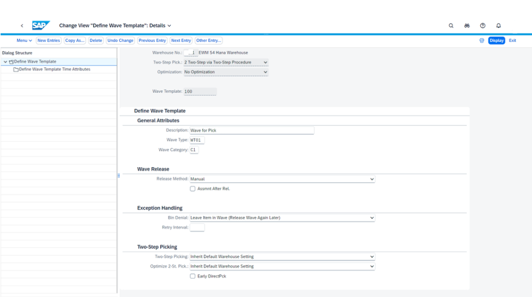Open the search icon in header

451,26
